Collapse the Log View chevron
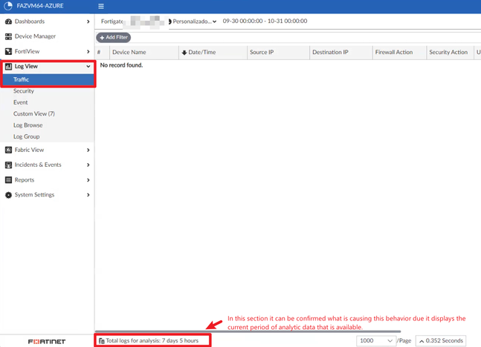The image size is (481, 347). coord(88,67)
